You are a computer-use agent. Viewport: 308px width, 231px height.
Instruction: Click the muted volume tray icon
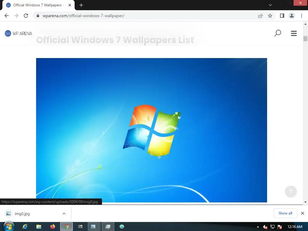coord(265,227)
